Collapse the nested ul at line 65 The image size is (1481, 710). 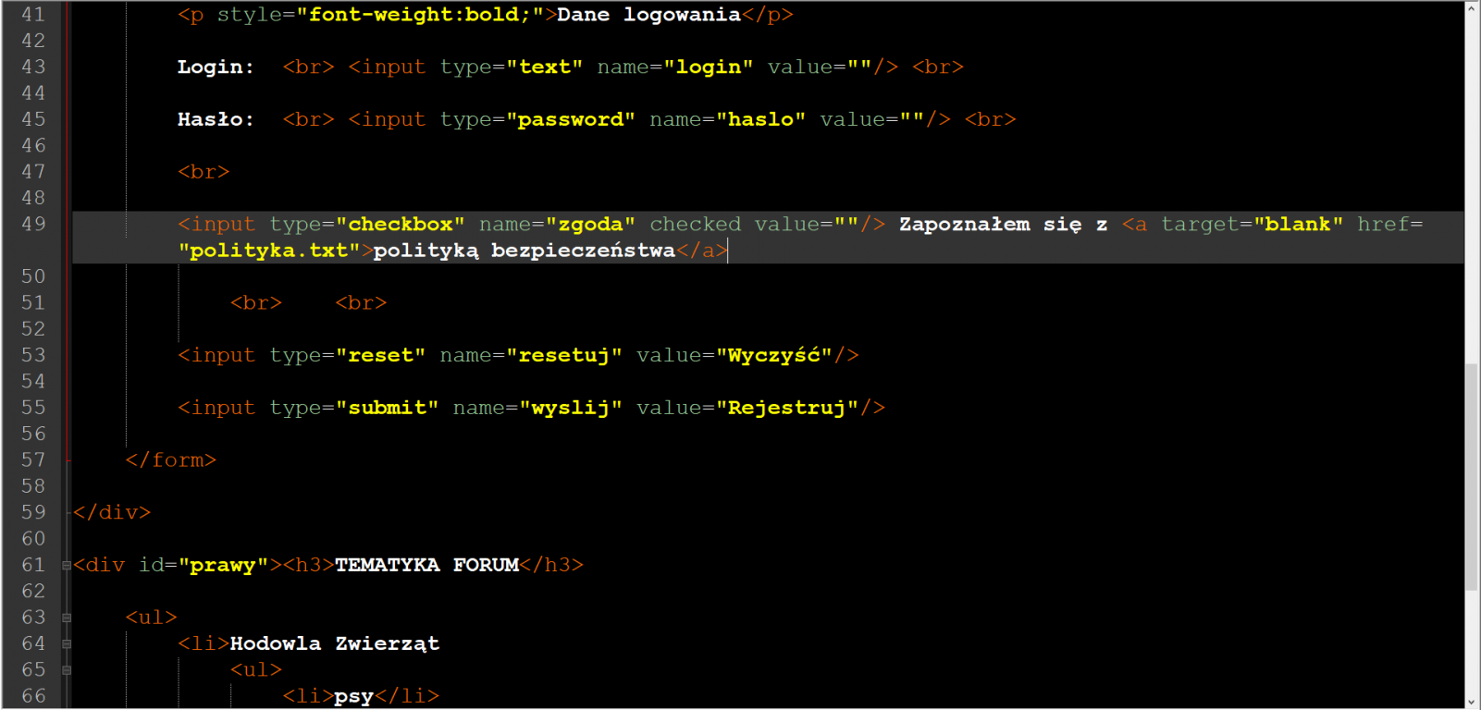click(67, 670)
